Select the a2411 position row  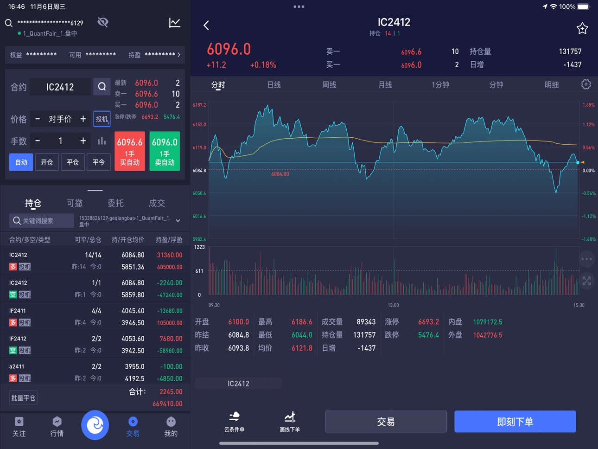click(x=95, y=372)
